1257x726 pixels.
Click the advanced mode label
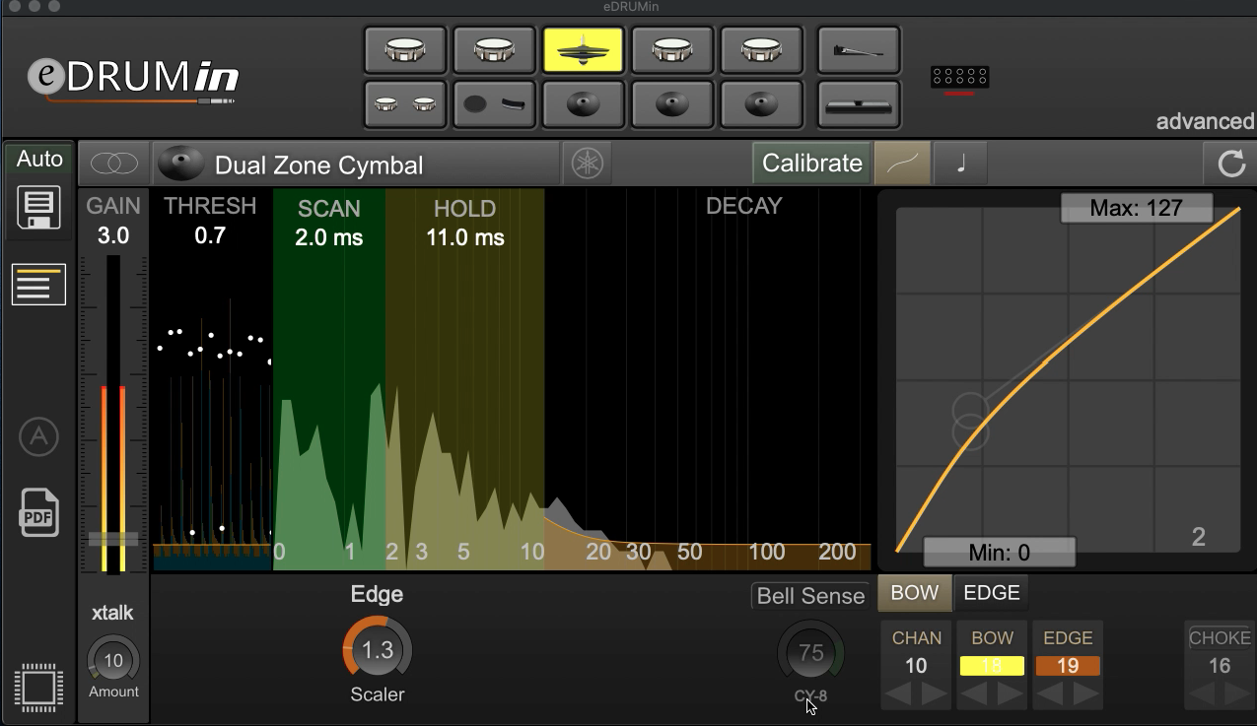pyautogui.click(x=1205, y=121)
